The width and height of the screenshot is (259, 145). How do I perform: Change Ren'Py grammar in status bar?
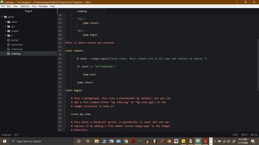tap(254, 135)
